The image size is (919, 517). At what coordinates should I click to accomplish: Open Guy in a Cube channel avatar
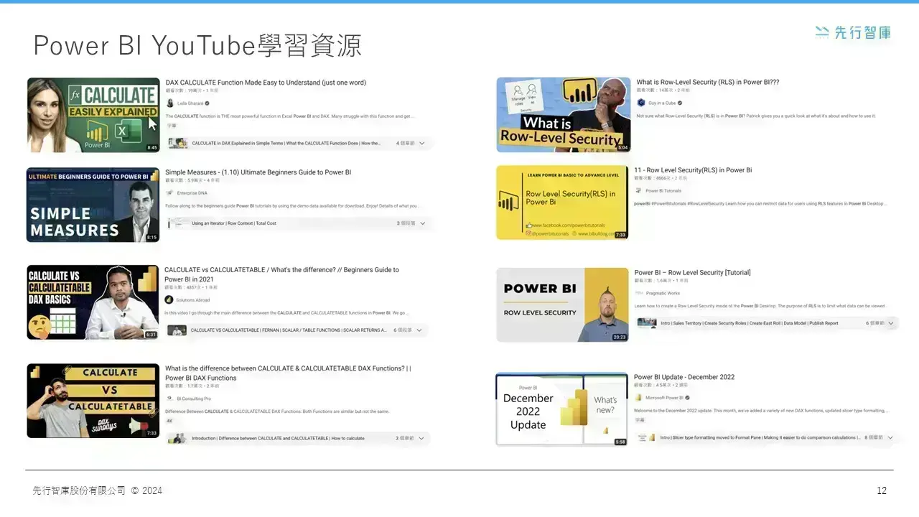click(x=641, y=103)
